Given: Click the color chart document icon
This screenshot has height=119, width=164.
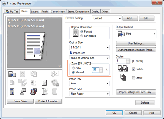Looking at the screenshot, I should 12,91.
